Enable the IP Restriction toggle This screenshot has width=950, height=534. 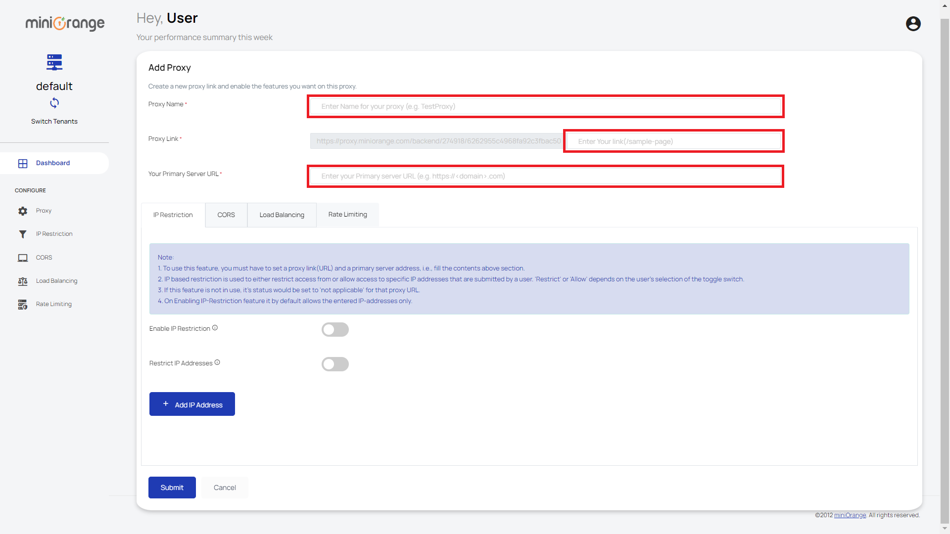(x=335, y=329)
